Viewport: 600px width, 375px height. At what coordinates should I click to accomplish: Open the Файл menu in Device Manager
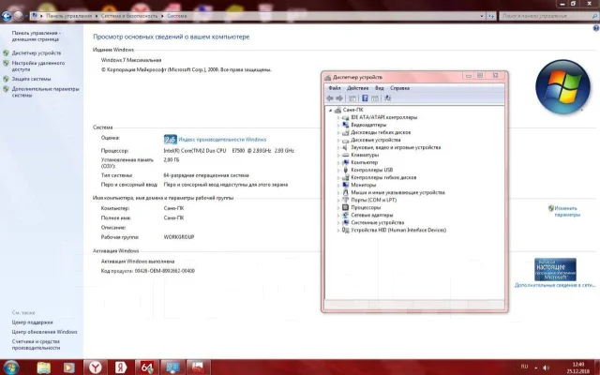tap(335, 88)
